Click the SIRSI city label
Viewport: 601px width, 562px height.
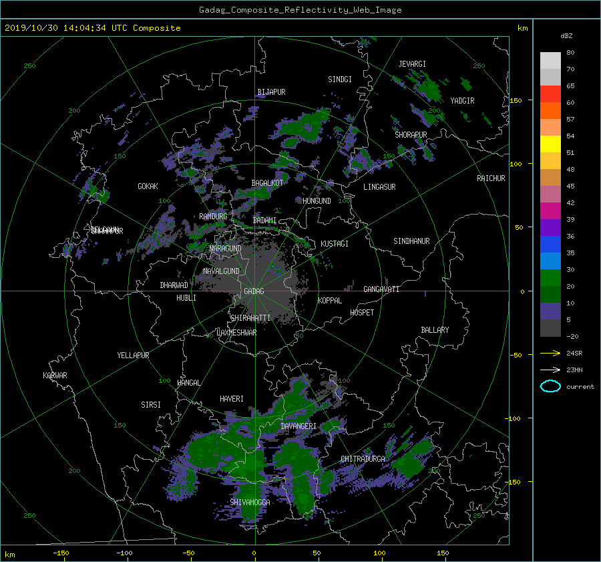[x=151, y=405]
